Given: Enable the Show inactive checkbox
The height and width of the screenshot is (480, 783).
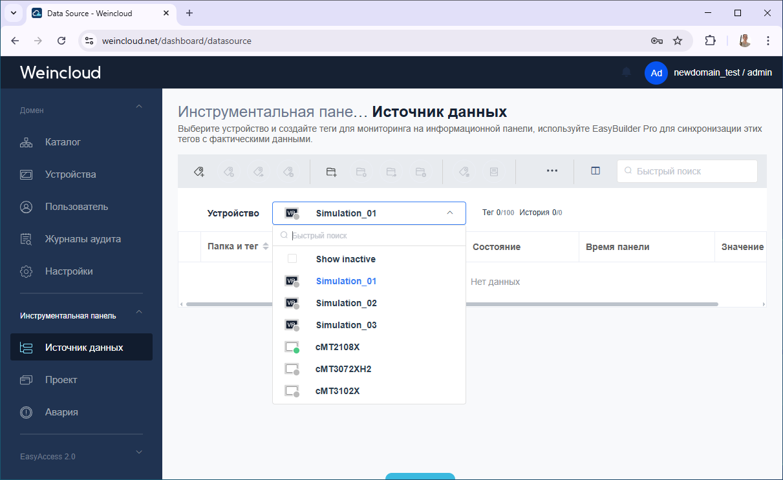Looking at the screenshot, I should [292, 259].
